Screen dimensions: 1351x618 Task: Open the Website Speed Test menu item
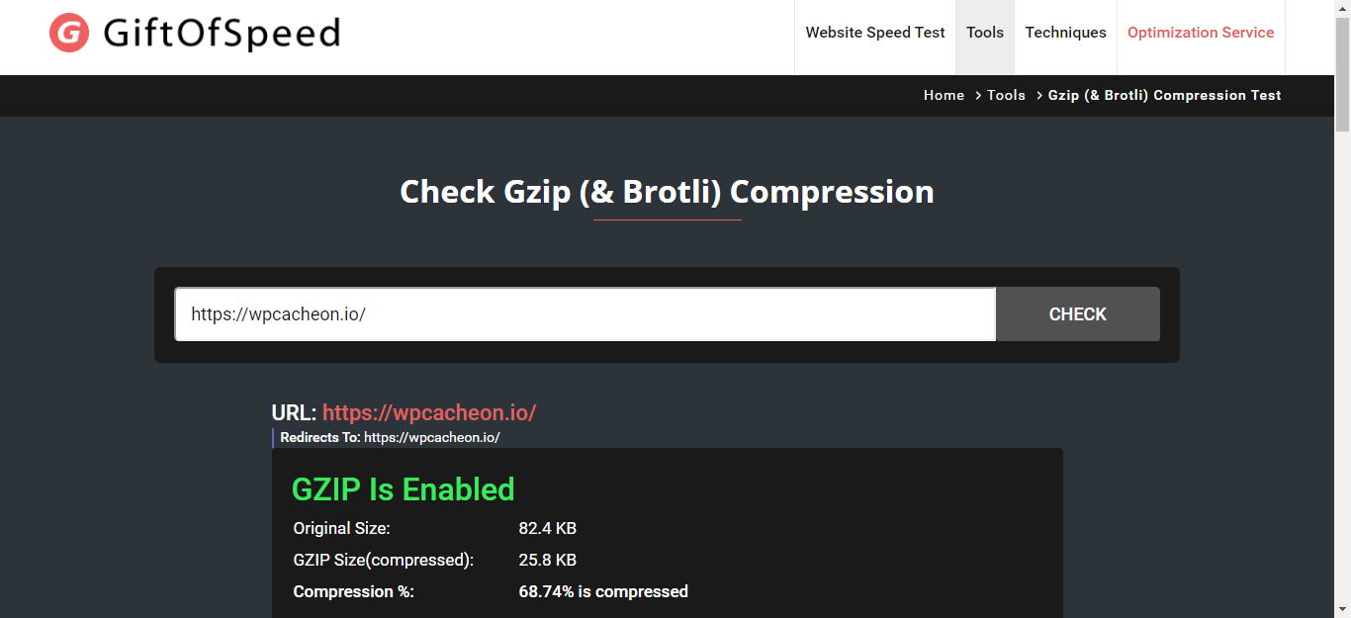pos(875,33)
